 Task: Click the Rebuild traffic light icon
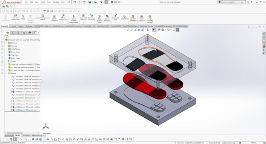click(112, 2)
